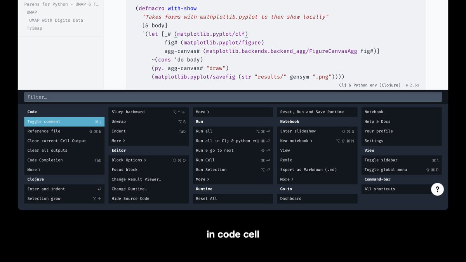
Task: Choose Run all command
Action: [x=233, y=131]
